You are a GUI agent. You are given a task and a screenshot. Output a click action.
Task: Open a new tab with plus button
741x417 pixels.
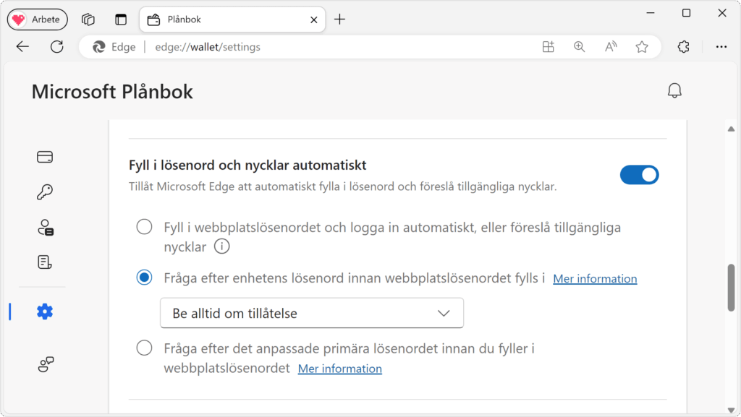[340, 20]
